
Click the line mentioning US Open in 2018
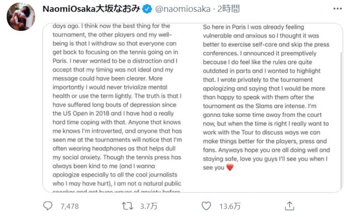pos(113,114)
